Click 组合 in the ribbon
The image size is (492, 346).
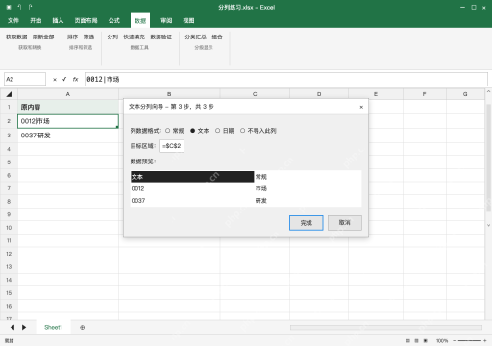(x=217, y=37)
